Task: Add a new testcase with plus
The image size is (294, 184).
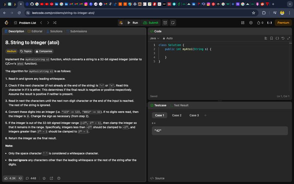Action: tap(205, 115)
